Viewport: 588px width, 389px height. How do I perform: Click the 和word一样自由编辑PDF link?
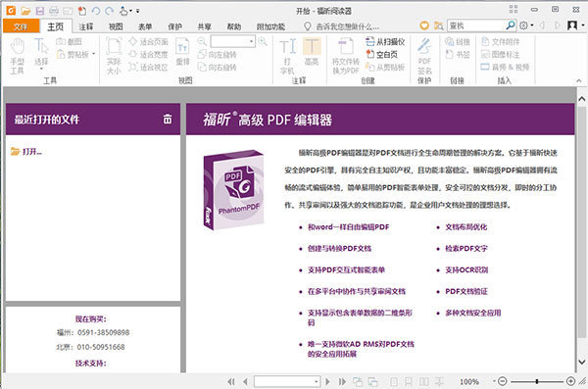pos(348,226)
